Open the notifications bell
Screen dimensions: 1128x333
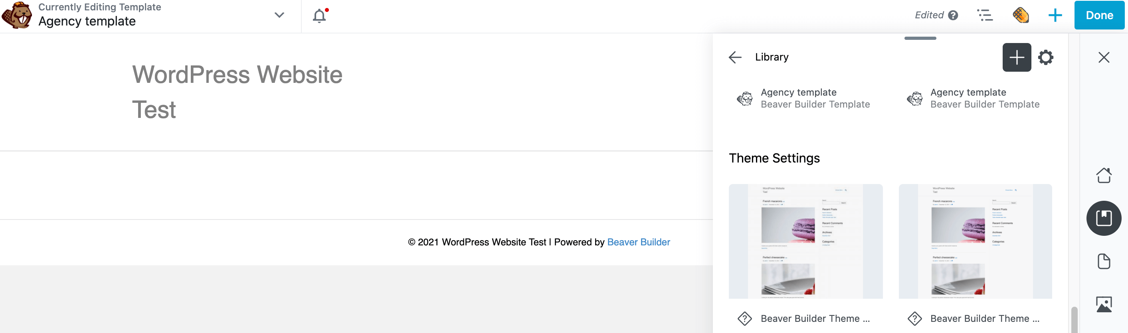coord(320,16)
